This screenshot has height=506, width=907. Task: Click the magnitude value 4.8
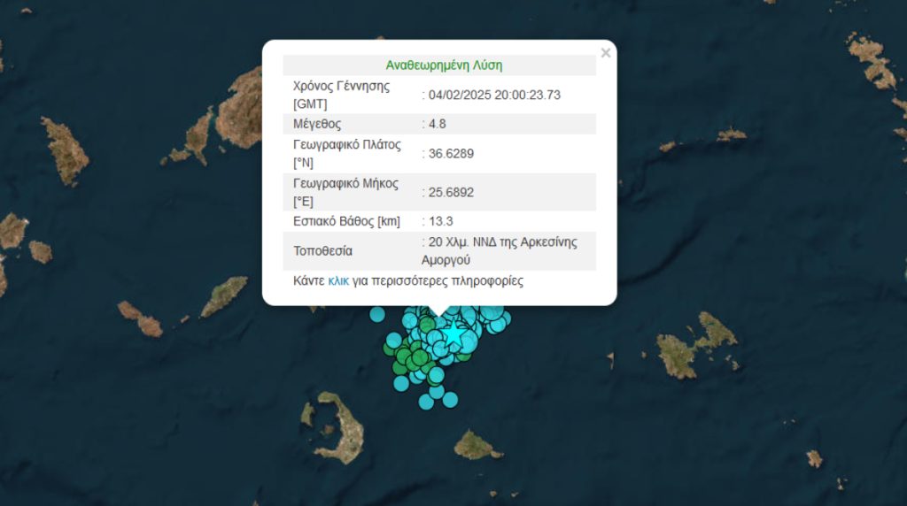coord(437,124)
